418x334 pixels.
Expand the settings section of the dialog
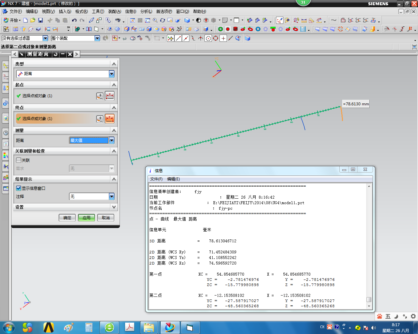pos(114,207)
